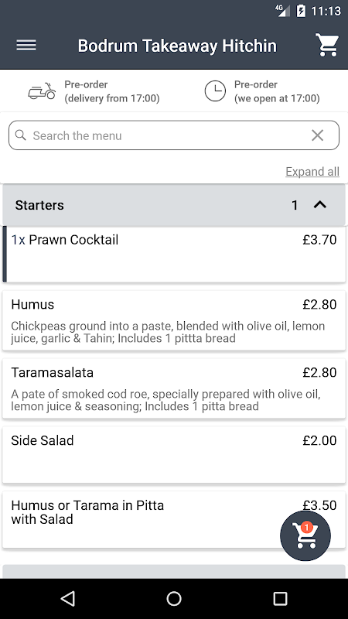Clear search with the X icon
This screenshot has width=348, height=619.
(x=317, y=135)
